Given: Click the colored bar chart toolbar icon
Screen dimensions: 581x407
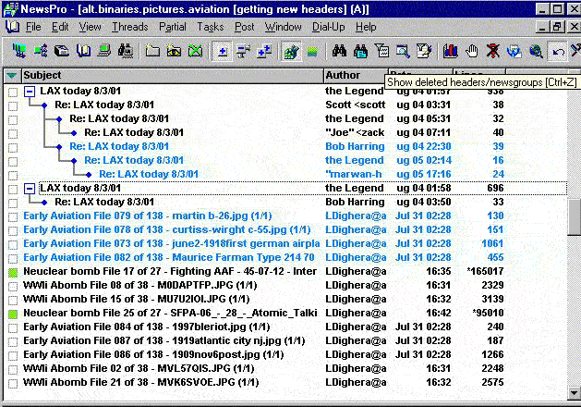Looking at the screenshot, I should (451, 51).
